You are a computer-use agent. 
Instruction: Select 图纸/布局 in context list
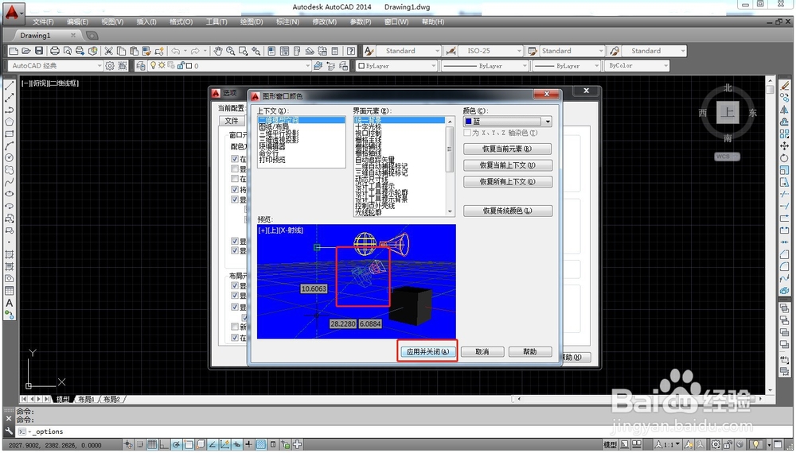274,126
